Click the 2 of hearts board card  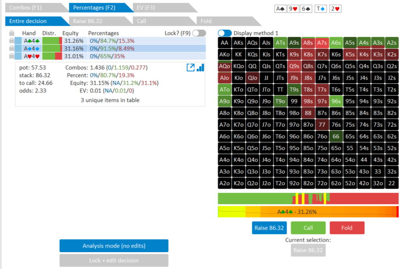pos(335,9)
